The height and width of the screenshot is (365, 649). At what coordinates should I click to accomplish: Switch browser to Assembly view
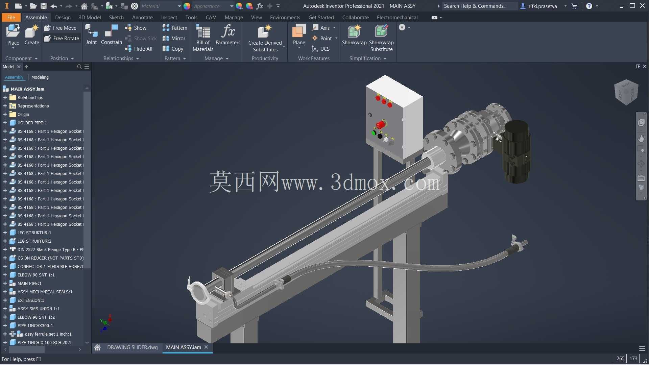[x=14, y=77]
